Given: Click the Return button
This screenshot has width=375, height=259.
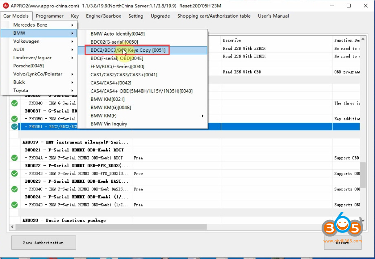Looking at the screenshot, I should 342,243.
